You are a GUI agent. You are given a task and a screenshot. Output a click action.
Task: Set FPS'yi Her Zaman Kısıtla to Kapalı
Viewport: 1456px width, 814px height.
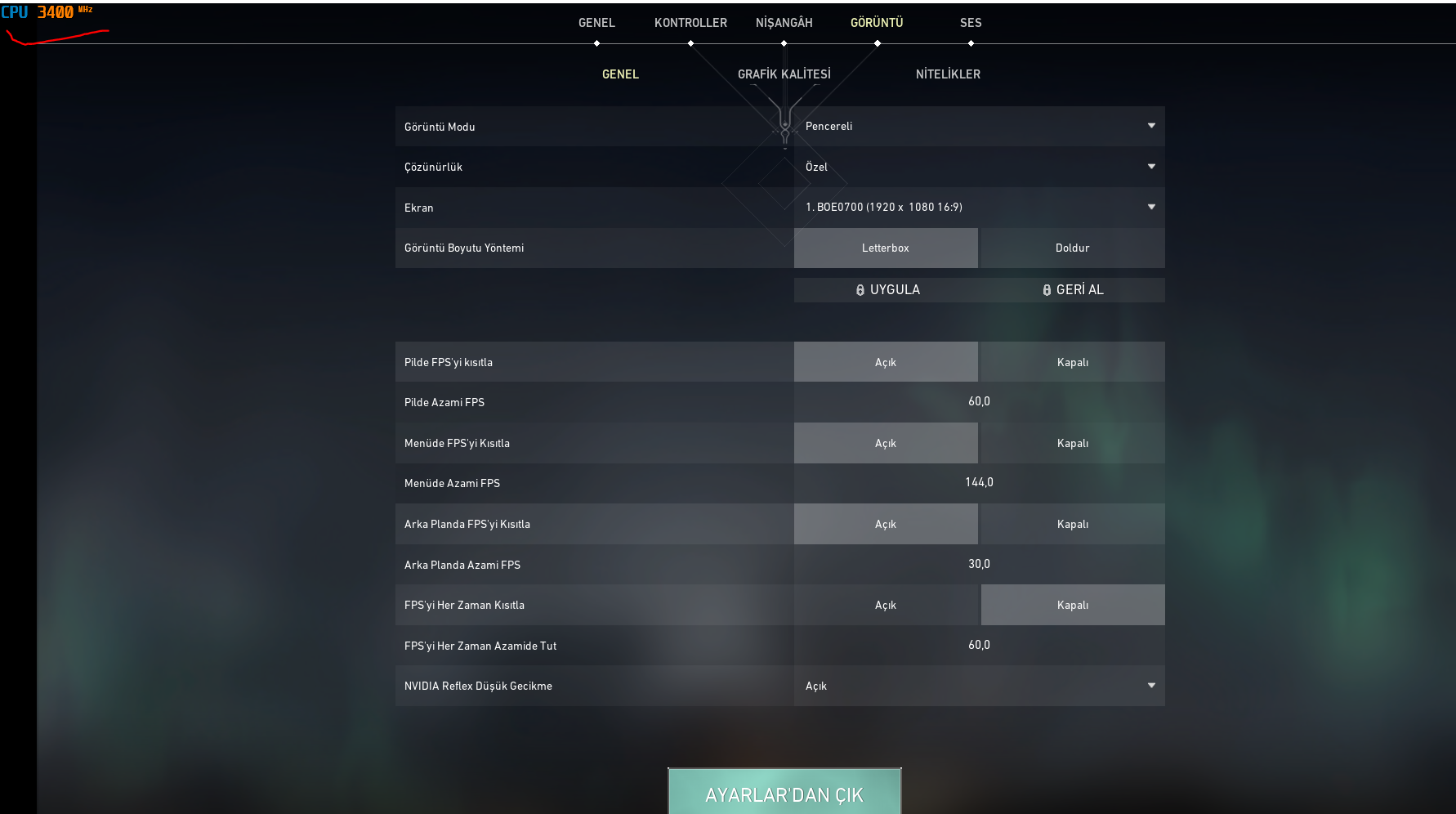point(1073,605)
